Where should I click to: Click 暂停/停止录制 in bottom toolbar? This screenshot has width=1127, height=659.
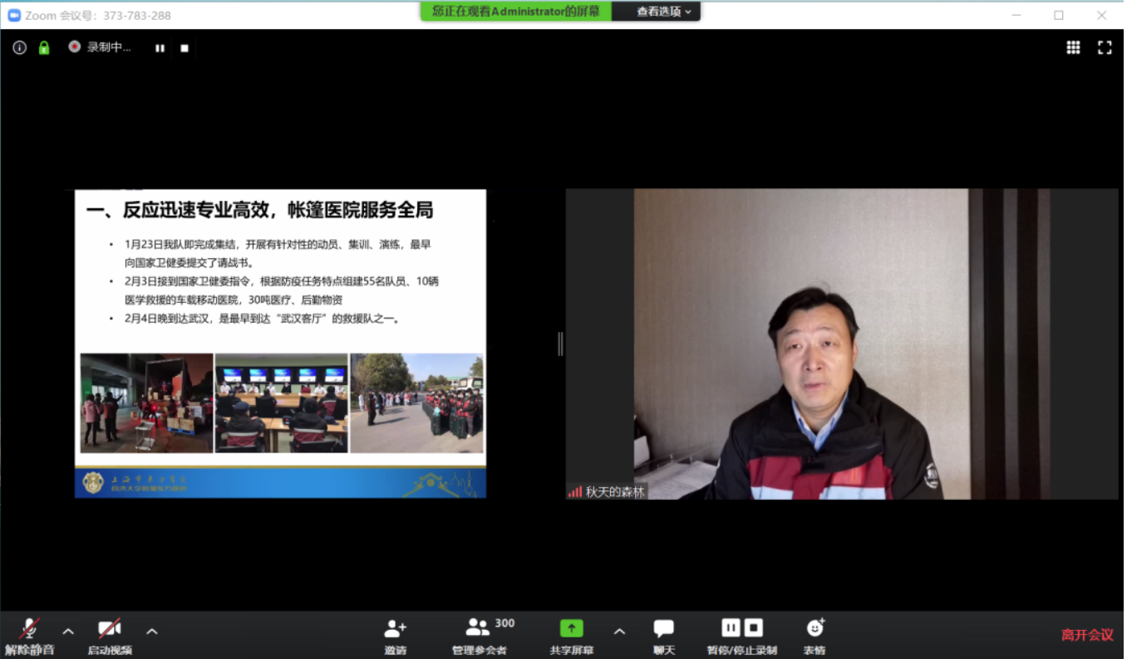741,635
